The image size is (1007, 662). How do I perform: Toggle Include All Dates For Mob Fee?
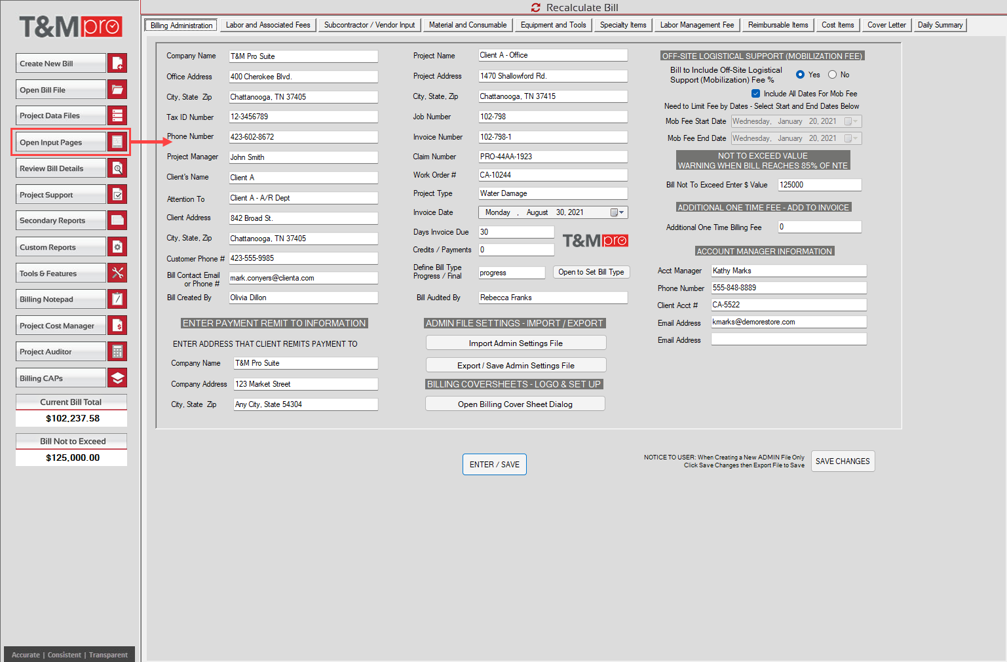point(755,94)
